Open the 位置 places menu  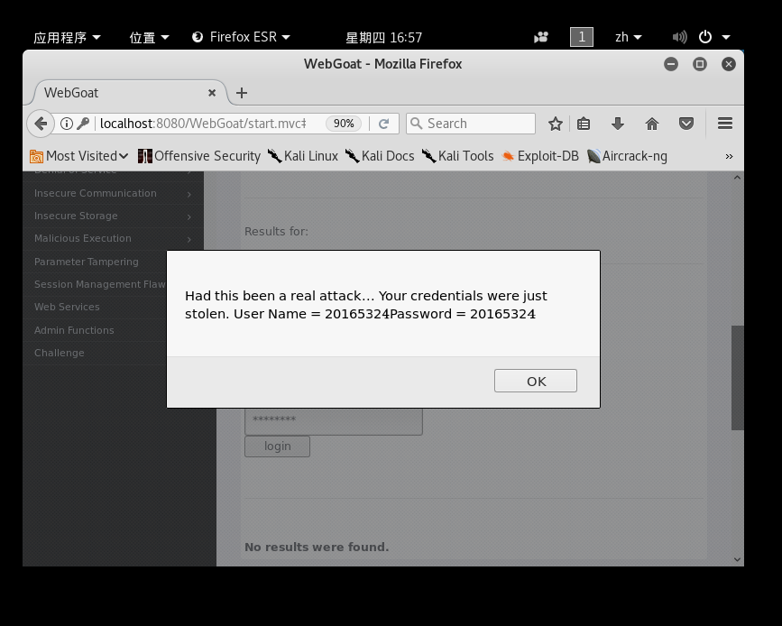149,37
